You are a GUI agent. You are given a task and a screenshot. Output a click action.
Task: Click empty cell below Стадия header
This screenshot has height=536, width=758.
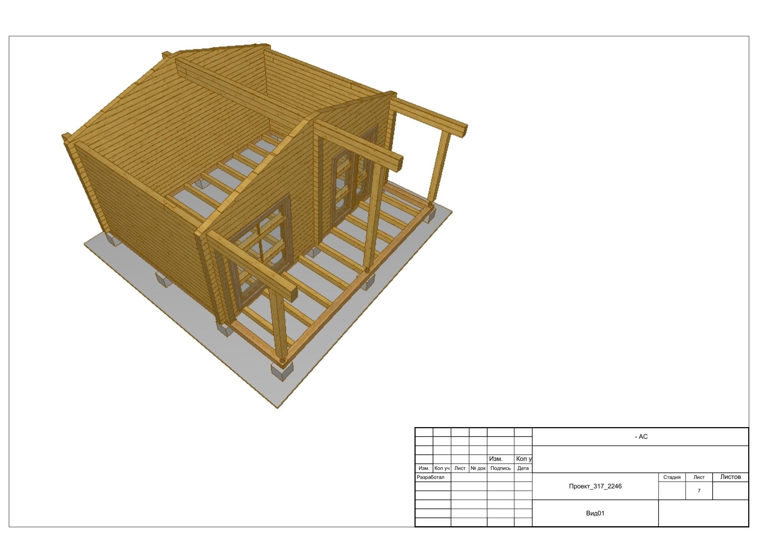tap(672, 491)
